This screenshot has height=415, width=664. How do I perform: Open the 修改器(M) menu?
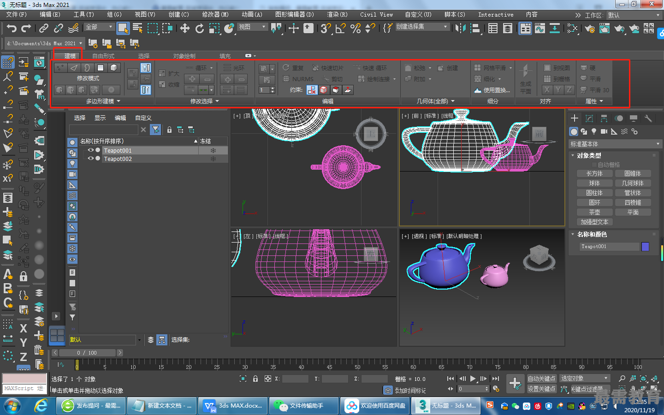coord(215,15)
